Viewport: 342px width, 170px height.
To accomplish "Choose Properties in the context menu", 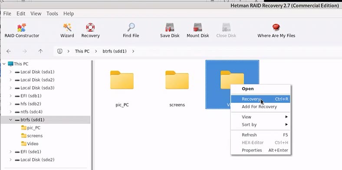I will coord(261,150).
